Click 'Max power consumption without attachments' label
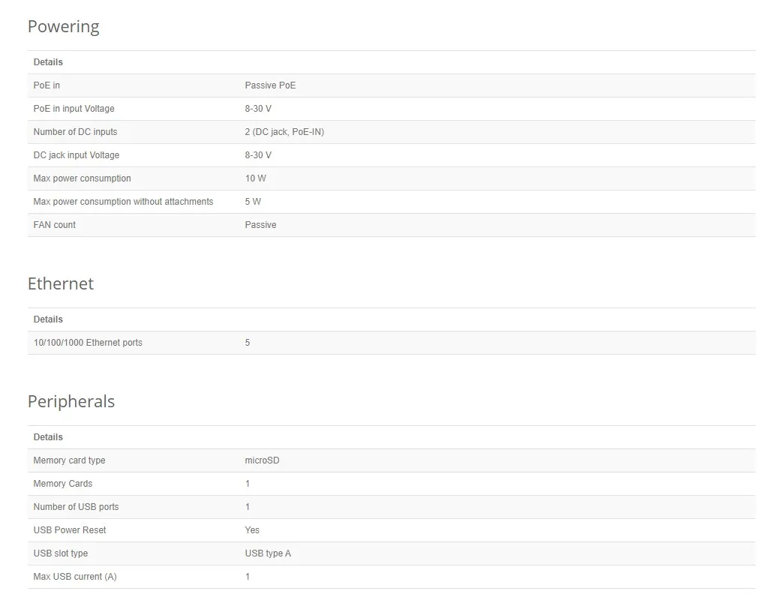Image resolution: width=784 pixels, height=612 pixels. [x=123, y=202]
